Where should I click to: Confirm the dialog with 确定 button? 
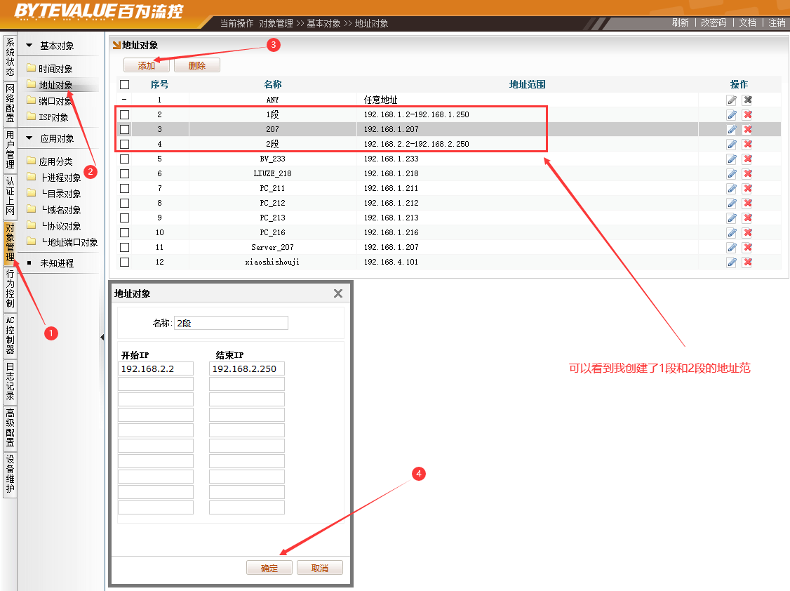coord(269,568)
